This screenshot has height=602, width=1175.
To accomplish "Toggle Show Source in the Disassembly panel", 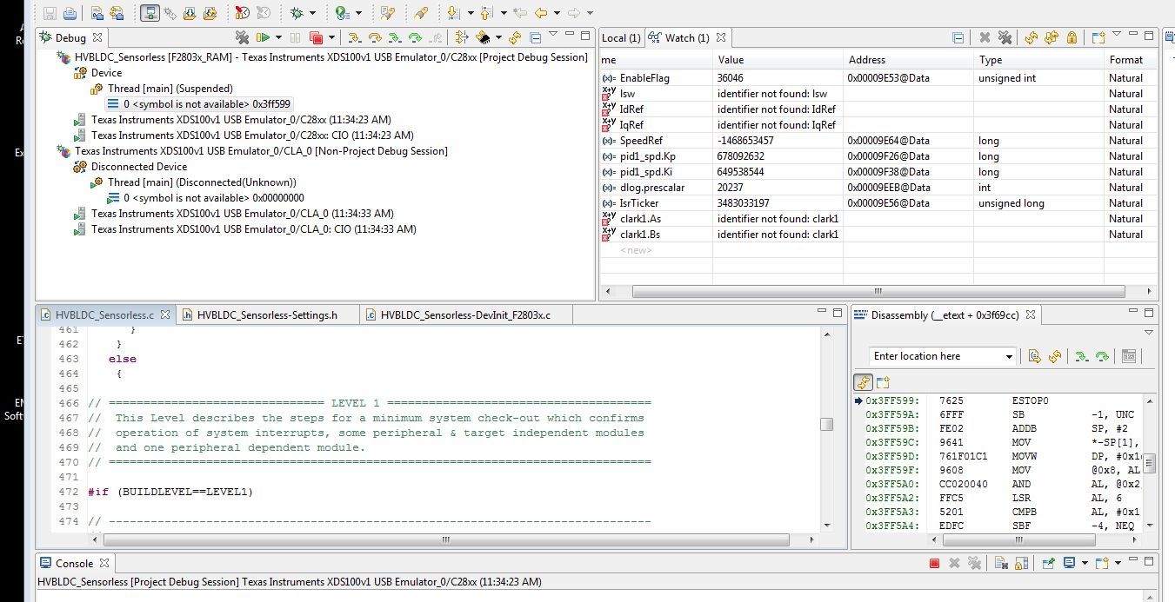I will click(x=863, y=382).
